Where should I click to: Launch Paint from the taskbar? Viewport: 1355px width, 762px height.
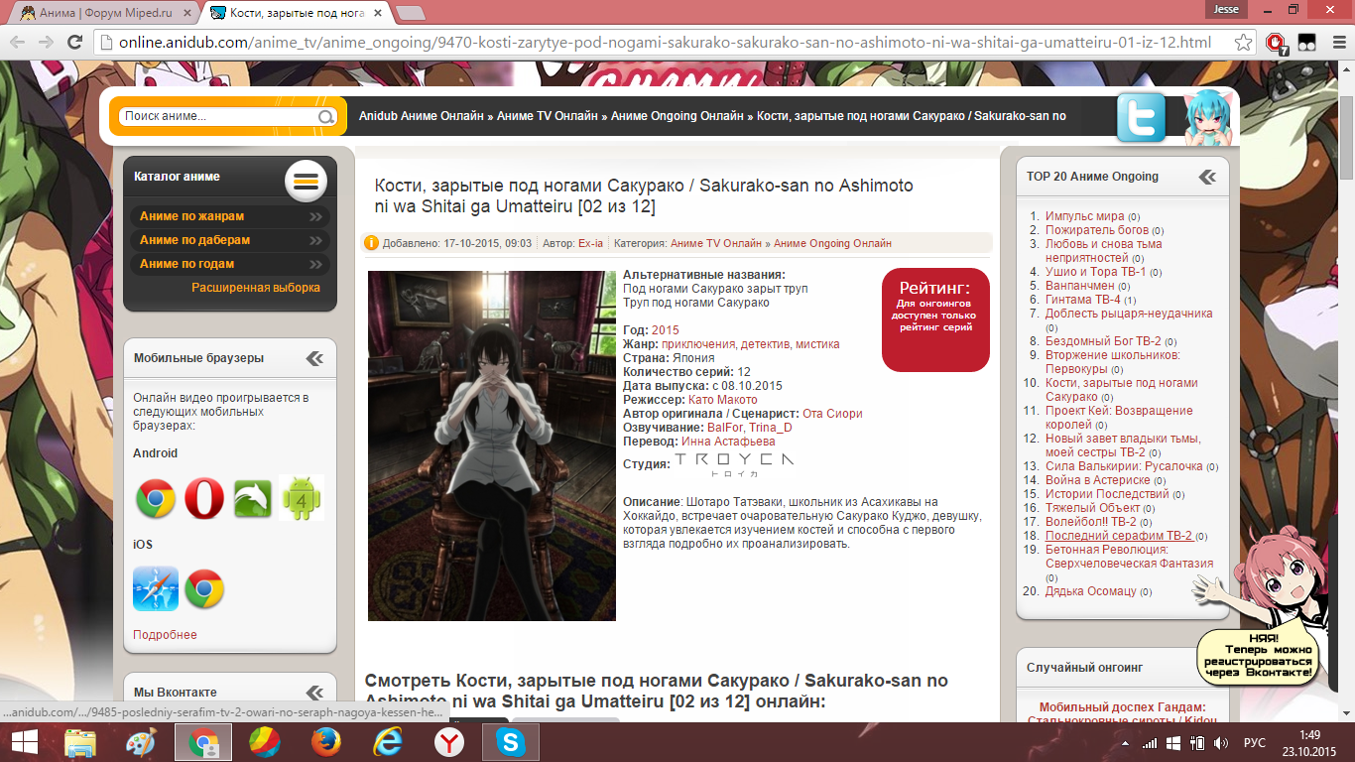(141, 742)
